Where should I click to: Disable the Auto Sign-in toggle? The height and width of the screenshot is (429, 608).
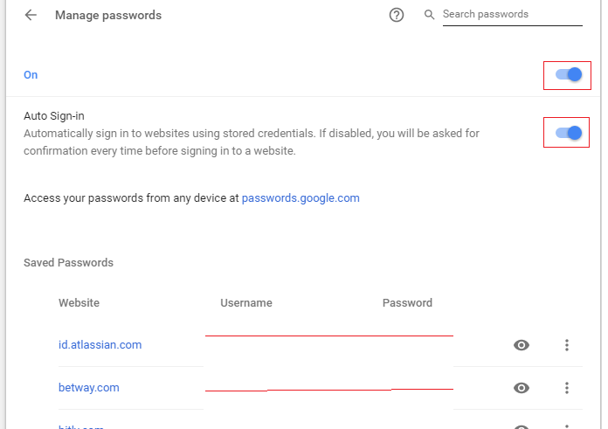[x=569, y=133]
